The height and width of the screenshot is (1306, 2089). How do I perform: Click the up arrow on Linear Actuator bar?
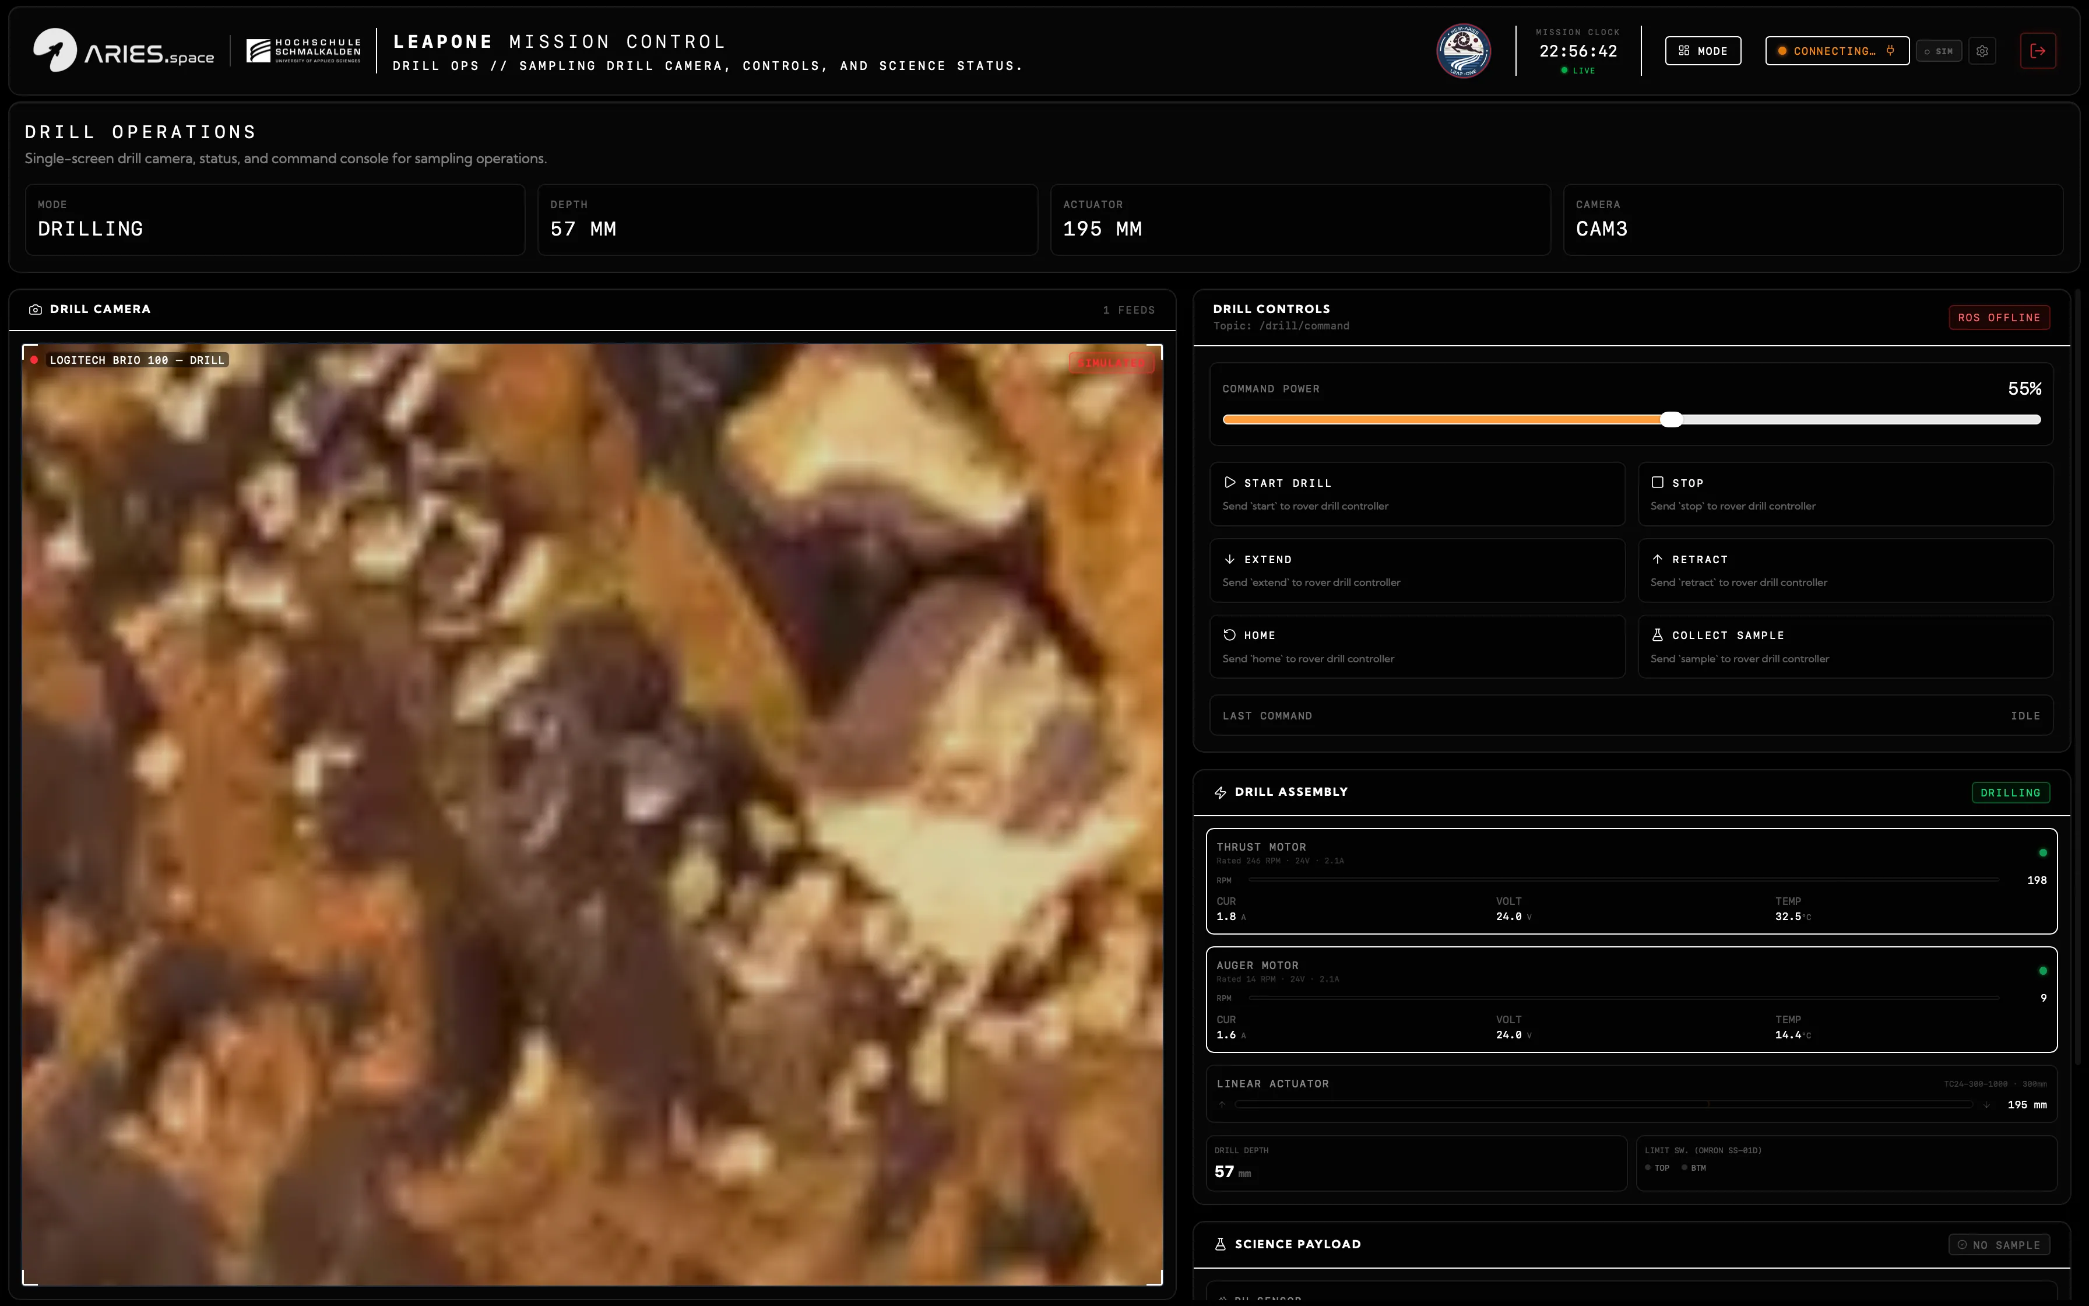tap(1222, 1105)
